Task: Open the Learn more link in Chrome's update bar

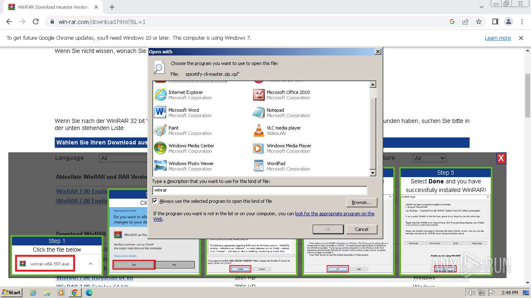Action: (498, 38)
